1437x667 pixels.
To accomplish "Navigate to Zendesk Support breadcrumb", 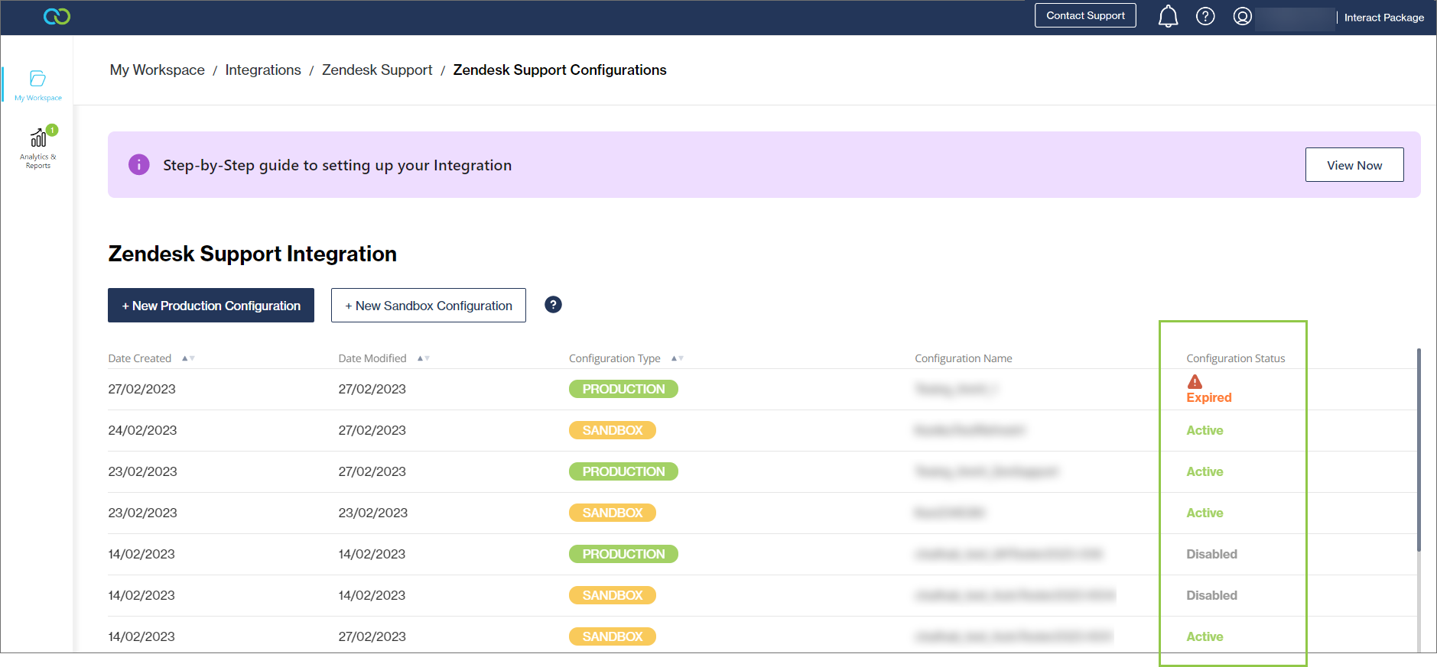I will pos(377,70).
